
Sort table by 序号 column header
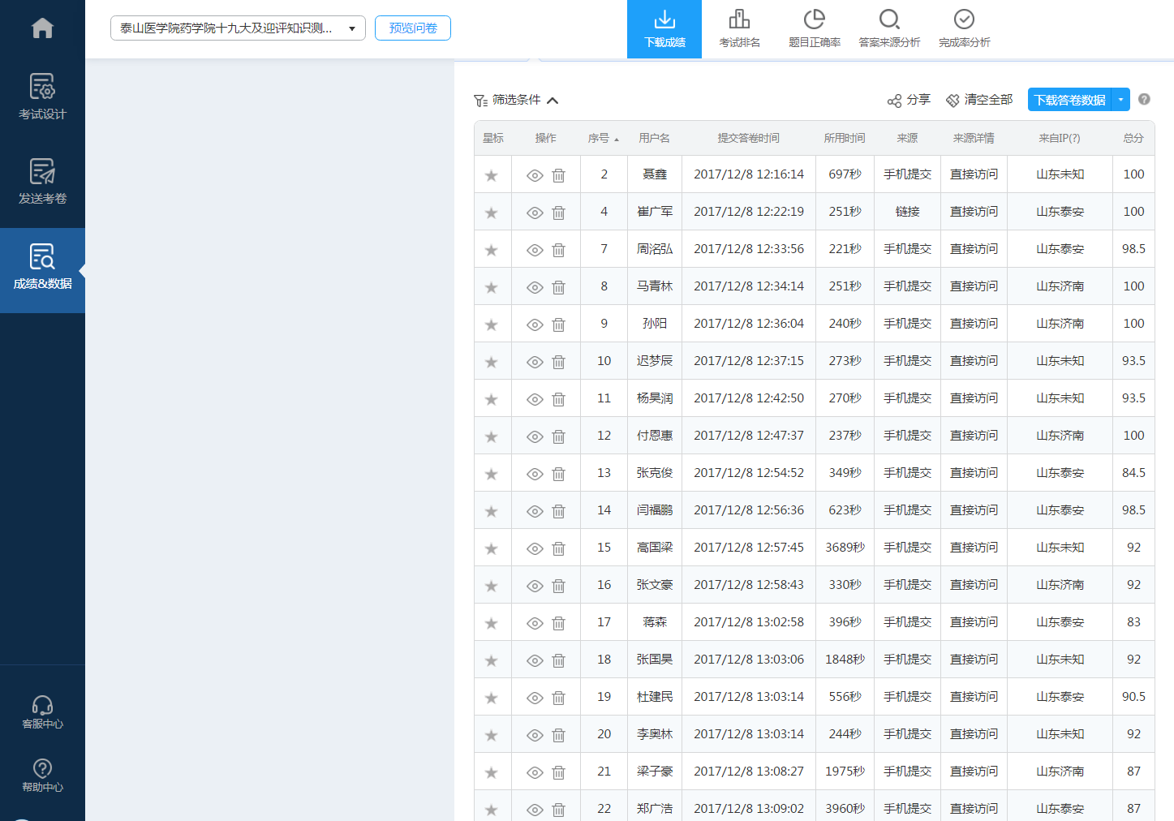pos(603,139)
